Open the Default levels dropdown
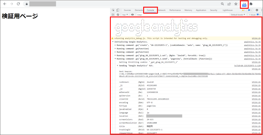 (x=238, y=15)
